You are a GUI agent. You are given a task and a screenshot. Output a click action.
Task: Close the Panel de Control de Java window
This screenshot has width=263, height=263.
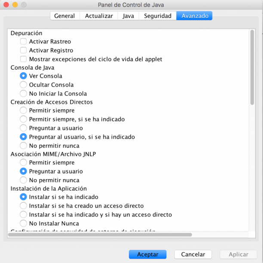click(6, 5)
